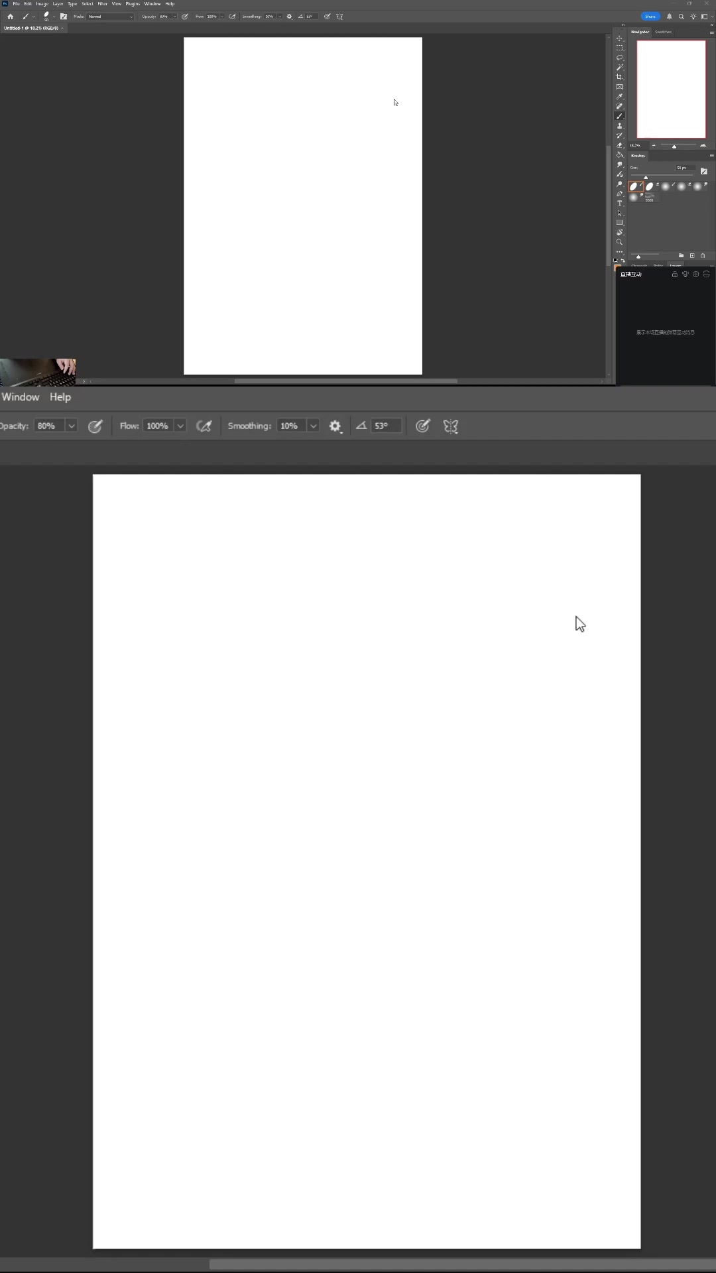
Task: Select the Clone Stamp tool
Action: (619, 125)
